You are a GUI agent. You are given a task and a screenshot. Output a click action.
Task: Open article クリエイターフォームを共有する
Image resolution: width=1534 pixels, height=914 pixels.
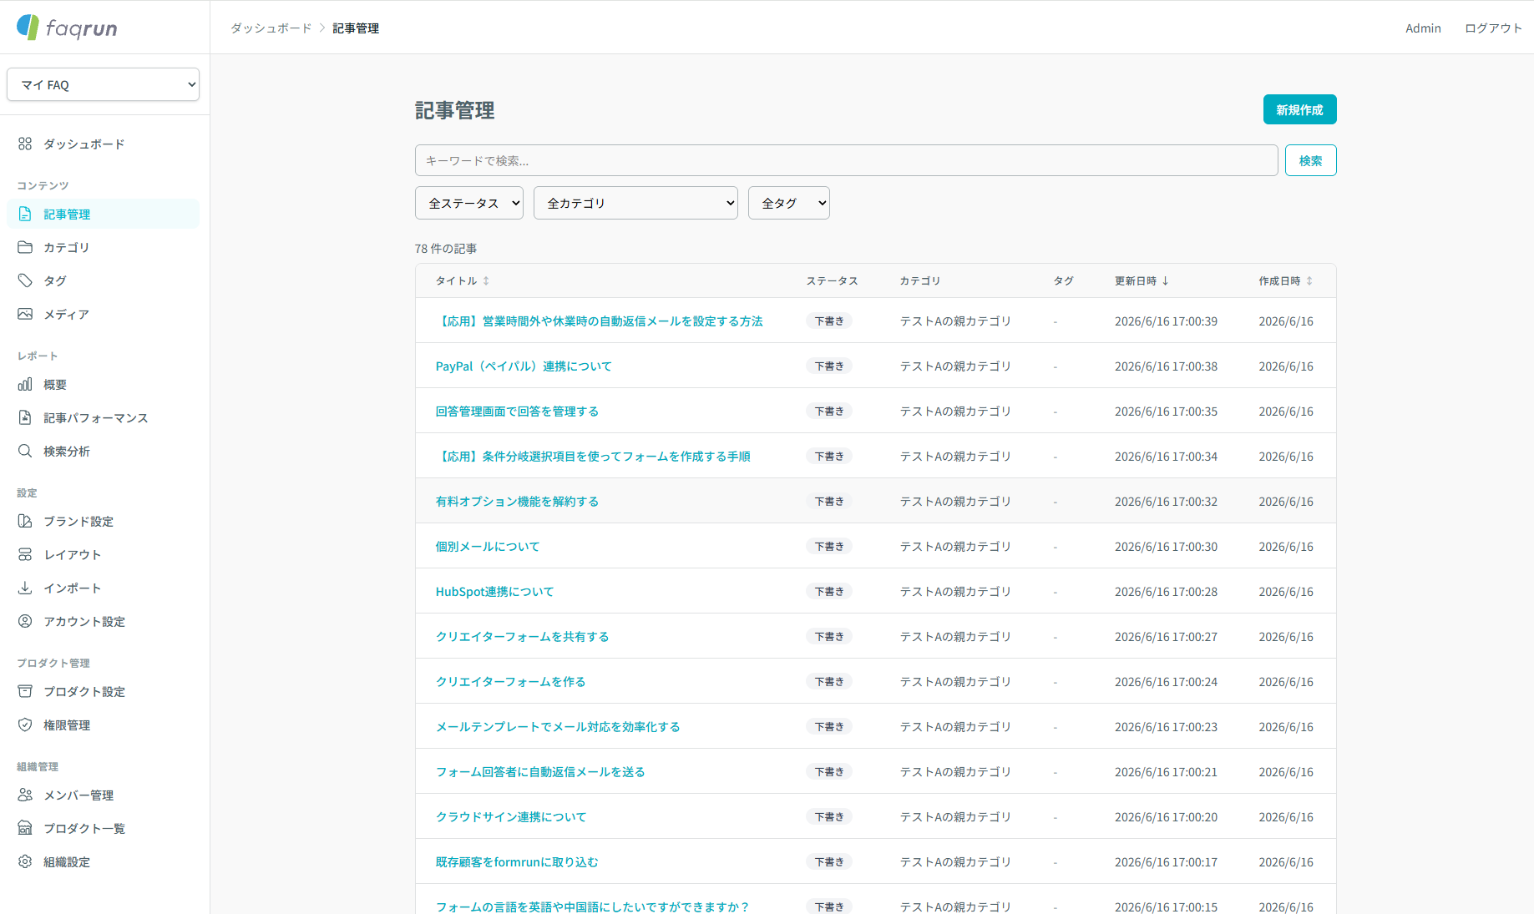coord(522,636)
